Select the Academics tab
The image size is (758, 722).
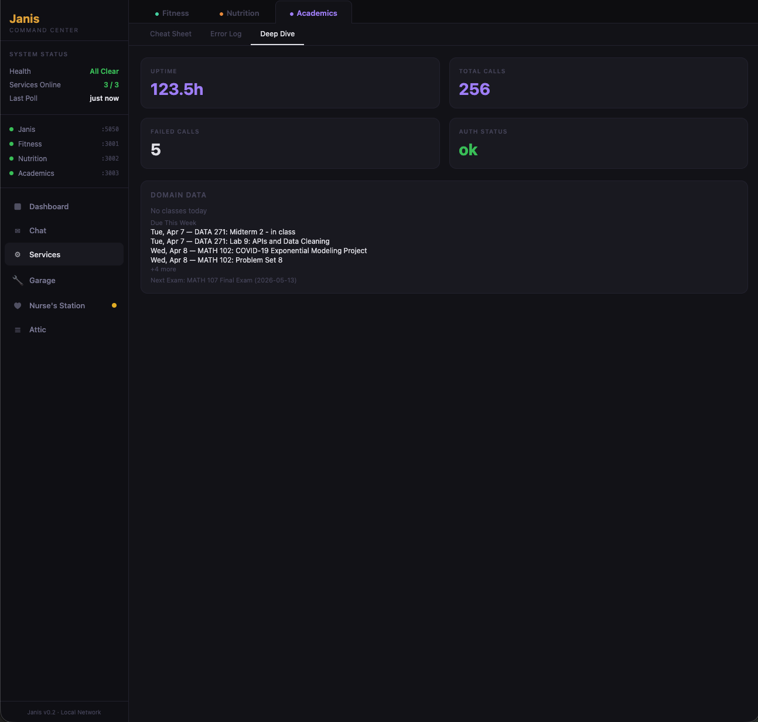tap(313, 13)
